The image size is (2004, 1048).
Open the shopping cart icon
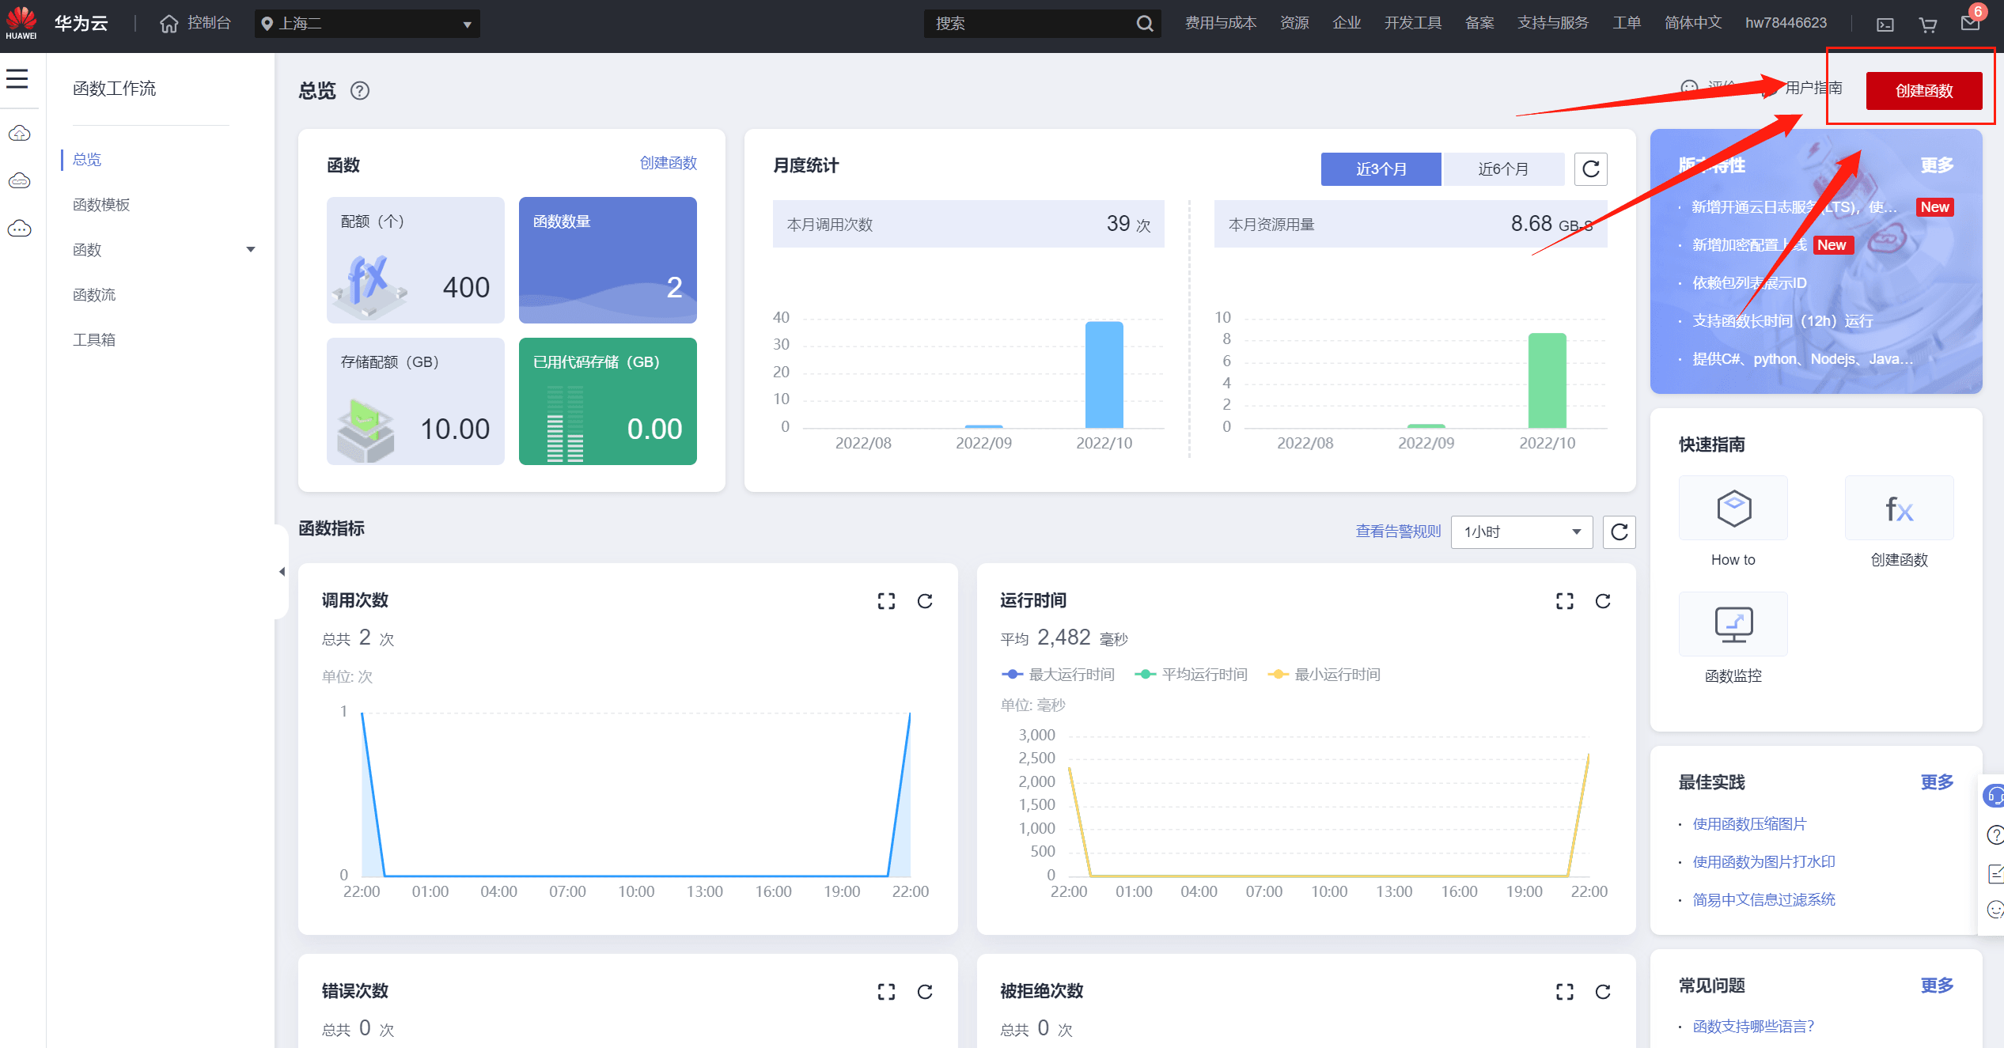(1928, 25)
